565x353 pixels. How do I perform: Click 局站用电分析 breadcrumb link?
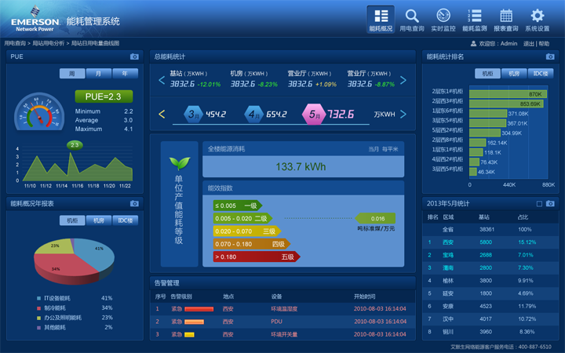[49, 43]
